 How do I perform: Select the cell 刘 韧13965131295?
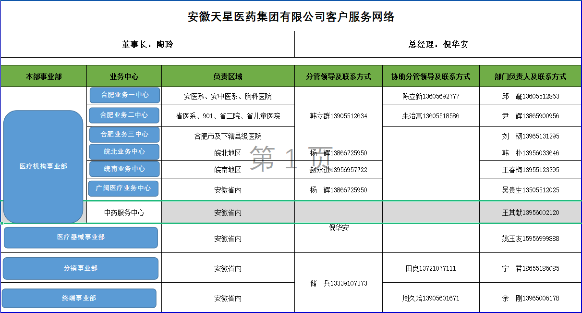point(531,136)
